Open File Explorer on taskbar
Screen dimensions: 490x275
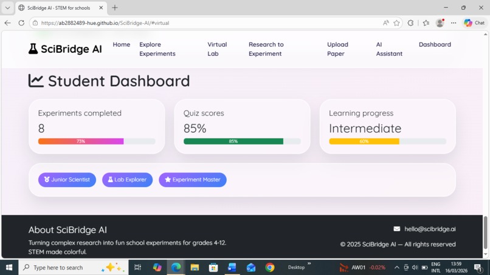[x=195, y=268]
